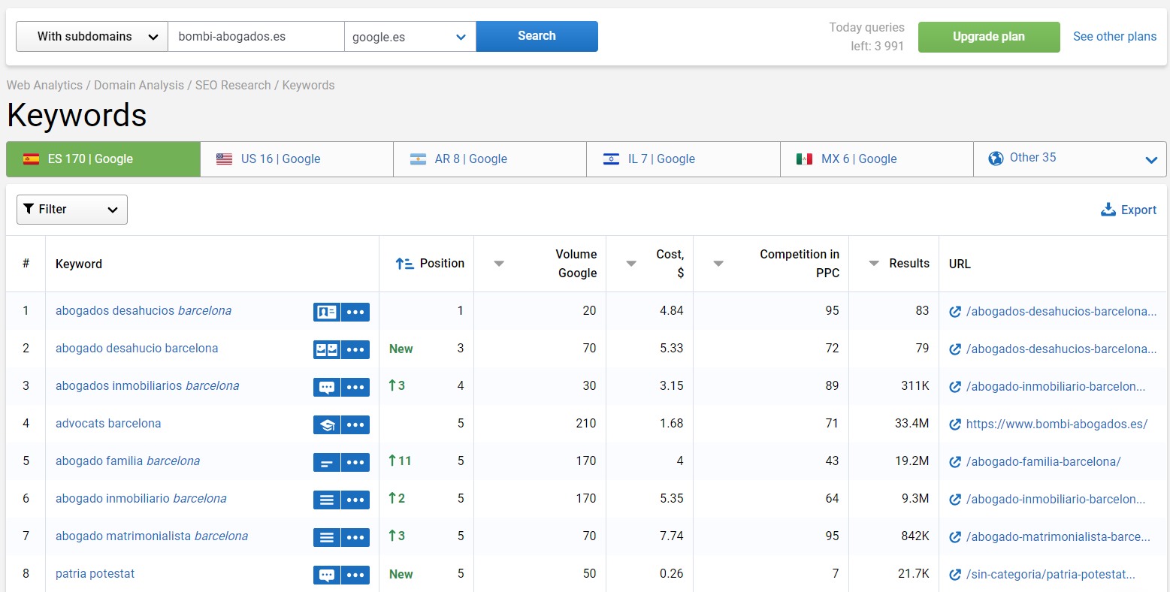Viewport: 1170px width, 592px height.
Task: Click the graduation-cap icon next to advocats barcelona
Action: [x=326, y=424]
